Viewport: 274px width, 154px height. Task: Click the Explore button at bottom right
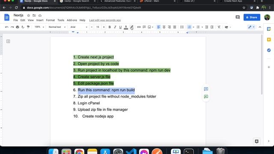(256, 142)
